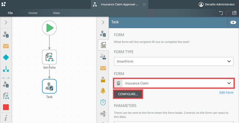Toggle the context browser button in Task header
This screenshot has height=123, width=239.
[x=233, y=23]
